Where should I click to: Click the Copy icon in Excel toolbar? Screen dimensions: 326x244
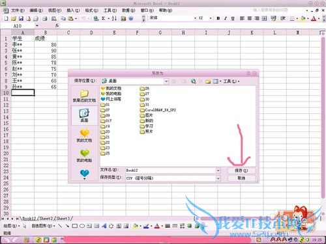pos(63,18)
